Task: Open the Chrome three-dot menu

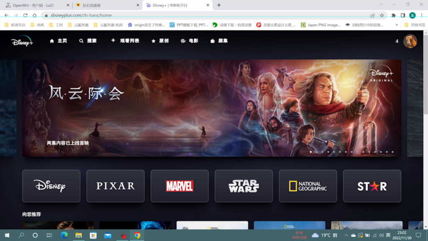Action: point(422,15)
